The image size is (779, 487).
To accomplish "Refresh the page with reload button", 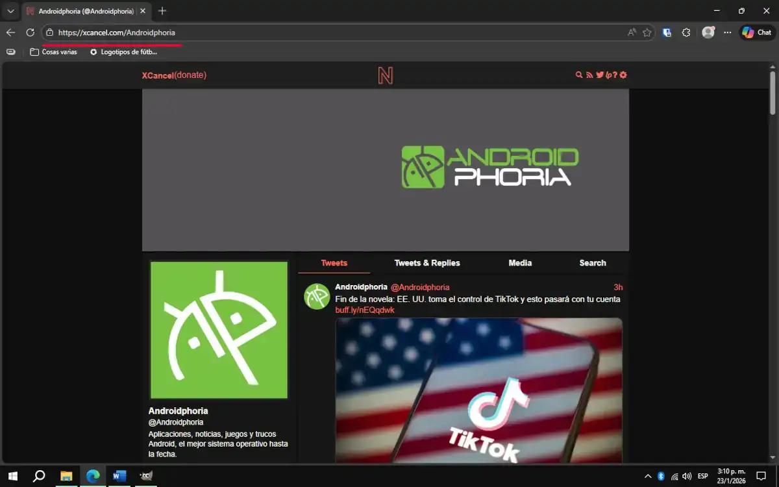I will click(x=30, y=32).
